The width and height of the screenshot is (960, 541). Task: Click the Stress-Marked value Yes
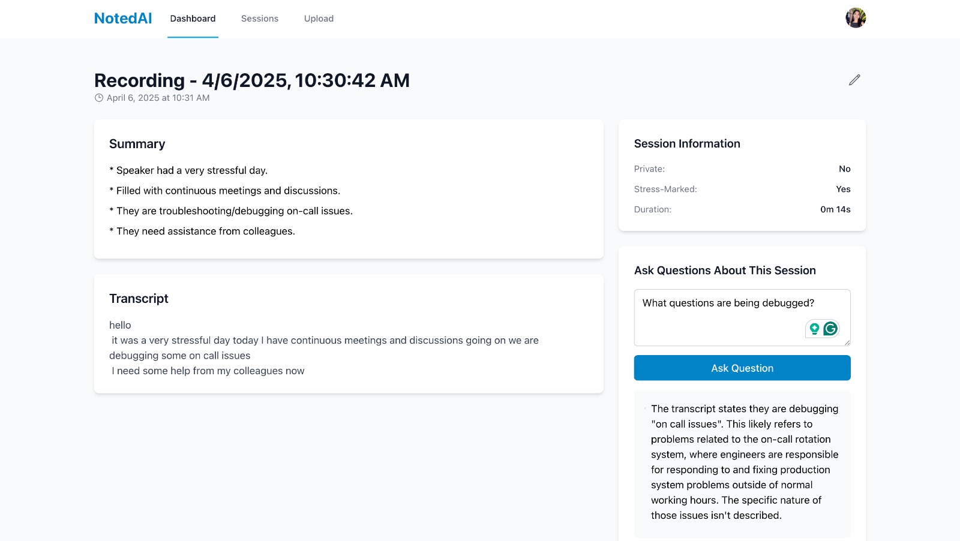point(843,189)
